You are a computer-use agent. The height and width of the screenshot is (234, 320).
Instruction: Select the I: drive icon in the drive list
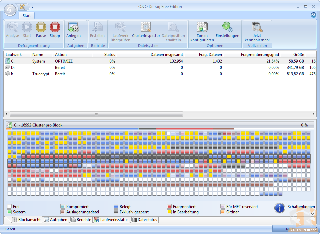[8, 74]
